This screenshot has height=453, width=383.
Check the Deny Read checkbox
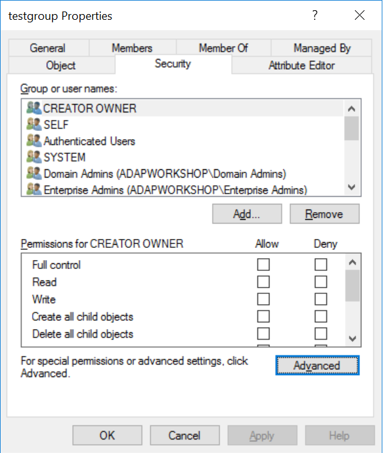coord(321,282)
